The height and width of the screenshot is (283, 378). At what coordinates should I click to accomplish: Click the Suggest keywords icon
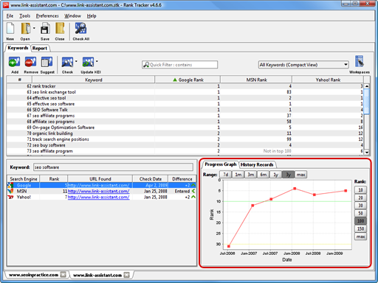tap(47, 62)
